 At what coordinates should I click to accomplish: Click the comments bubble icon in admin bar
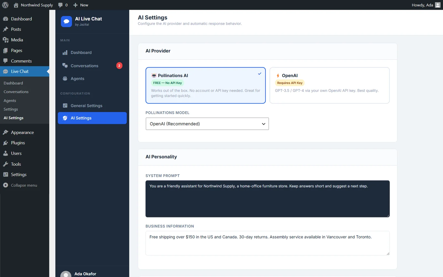tap(60, 5)
